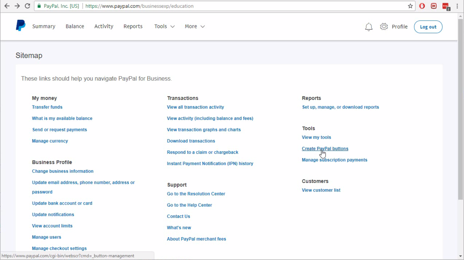Image resolution: width=464 pixels, height=260 pixels.
Task: Open View customer list link
Action: (x=321, y=190)
